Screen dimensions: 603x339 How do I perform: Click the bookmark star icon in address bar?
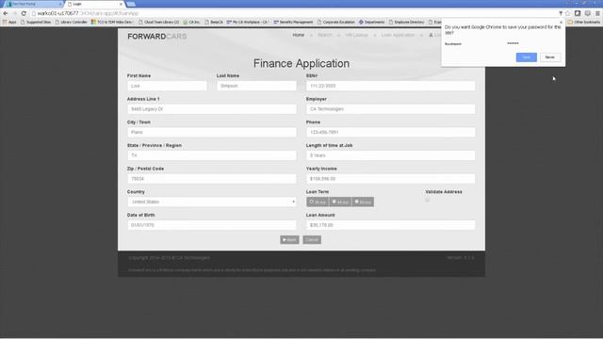(x=567, y=13)
